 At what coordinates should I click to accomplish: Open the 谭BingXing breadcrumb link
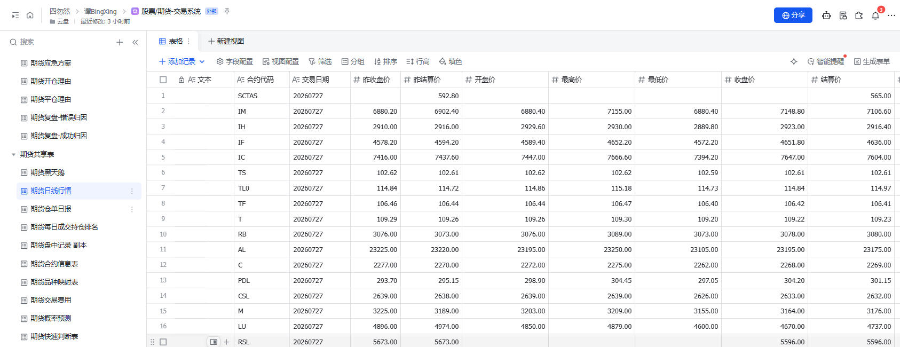point(100,11)
